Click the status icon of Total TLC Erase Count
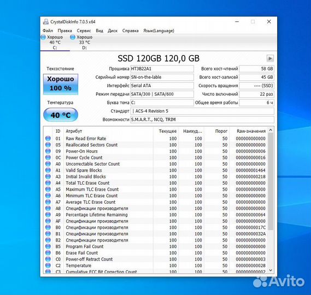This screenshot has height=295, width=311. coord(48,183)
